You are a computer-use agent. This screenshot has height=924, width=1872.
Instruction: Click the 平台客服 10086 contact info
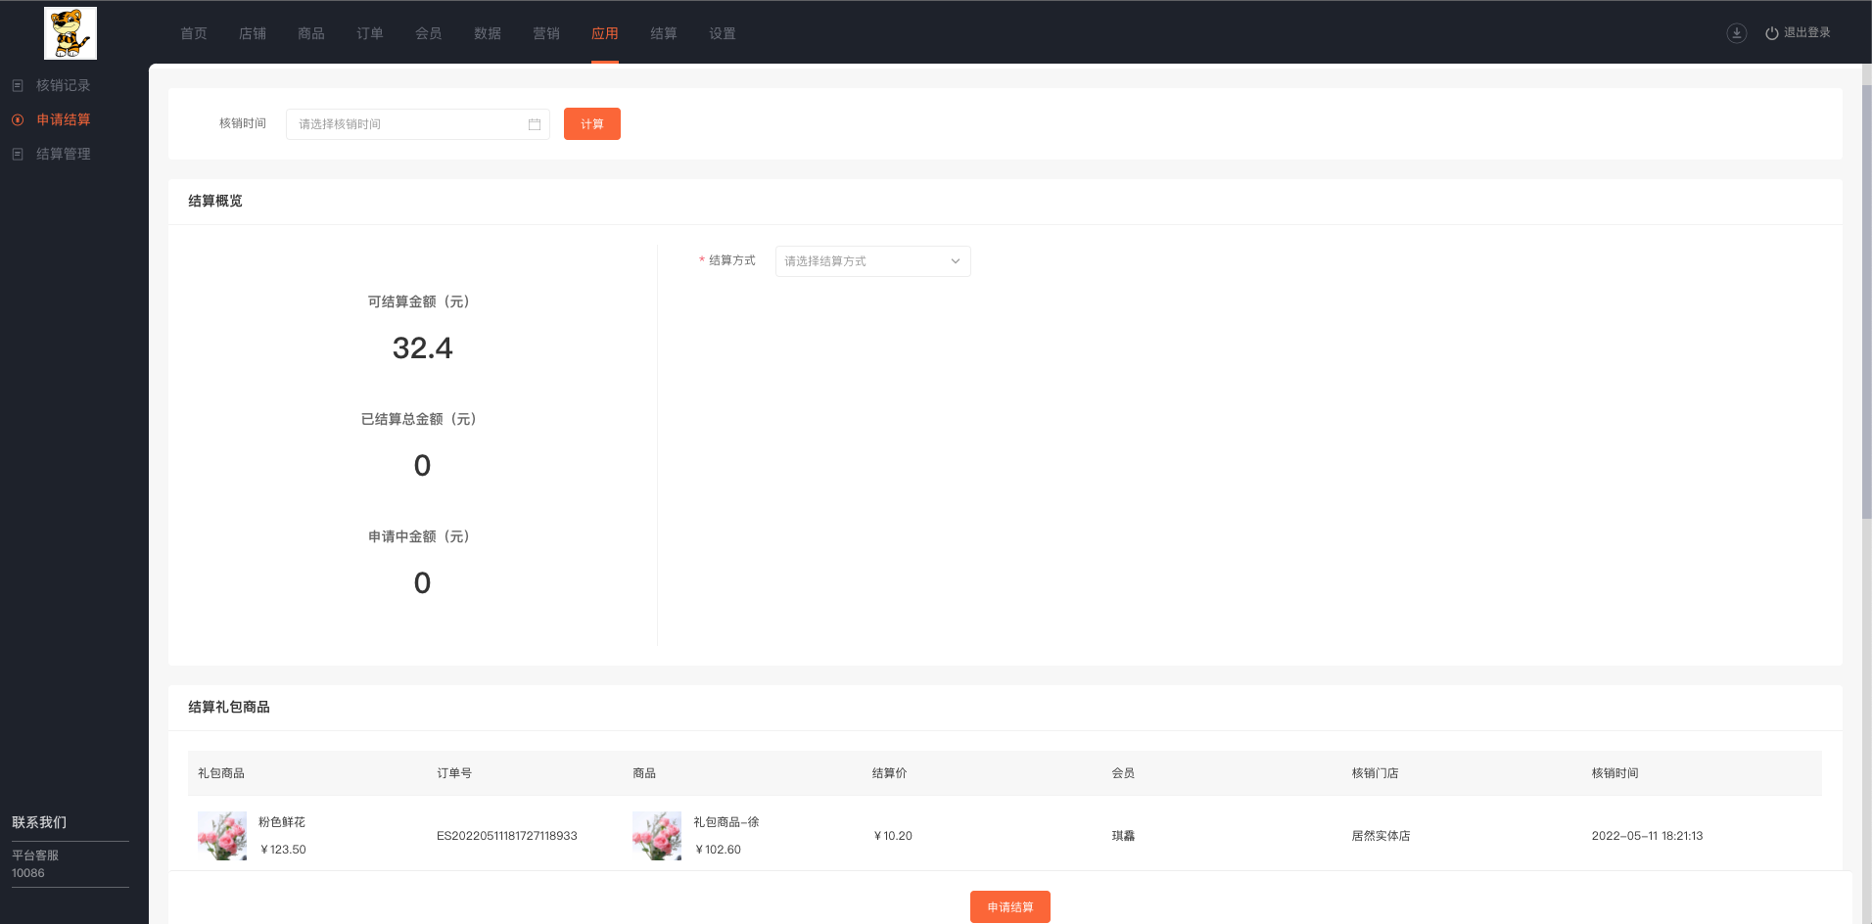click(x=35, y=864)
